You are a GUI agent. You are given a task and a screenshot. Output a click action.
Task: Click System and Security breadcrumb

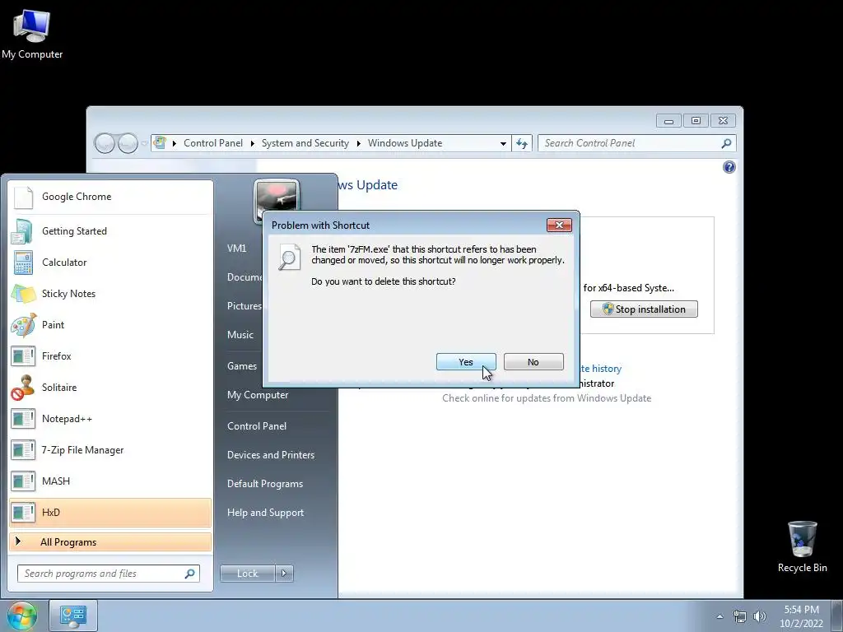tap(305, 143)
